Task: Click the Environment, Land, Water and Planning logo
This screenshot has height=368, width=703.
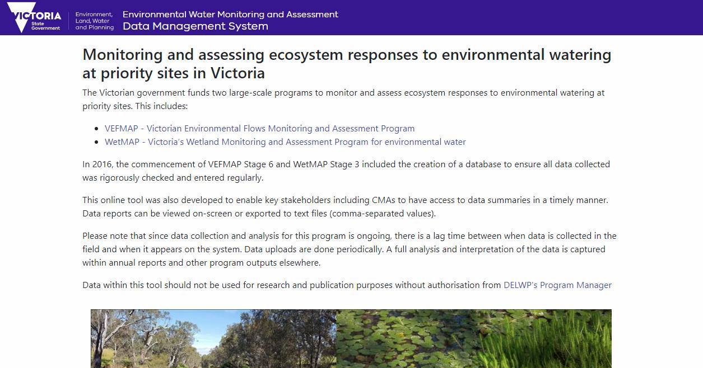Action: click(x=94, y=21)
